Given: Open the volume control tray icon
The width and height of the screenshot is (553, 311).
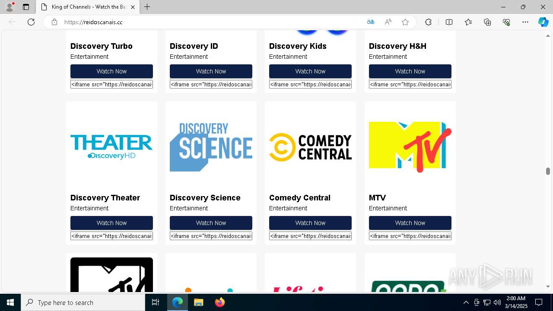Looking at the screenshot, I should click(x=497, y=302).
